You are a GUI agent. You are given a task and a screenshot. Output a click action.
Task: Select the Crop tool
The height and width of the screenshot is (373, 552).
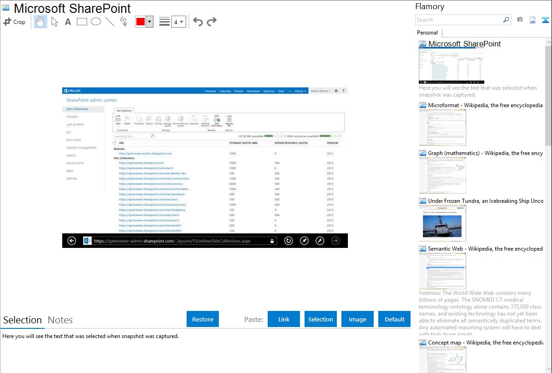[x=14, y=22]
